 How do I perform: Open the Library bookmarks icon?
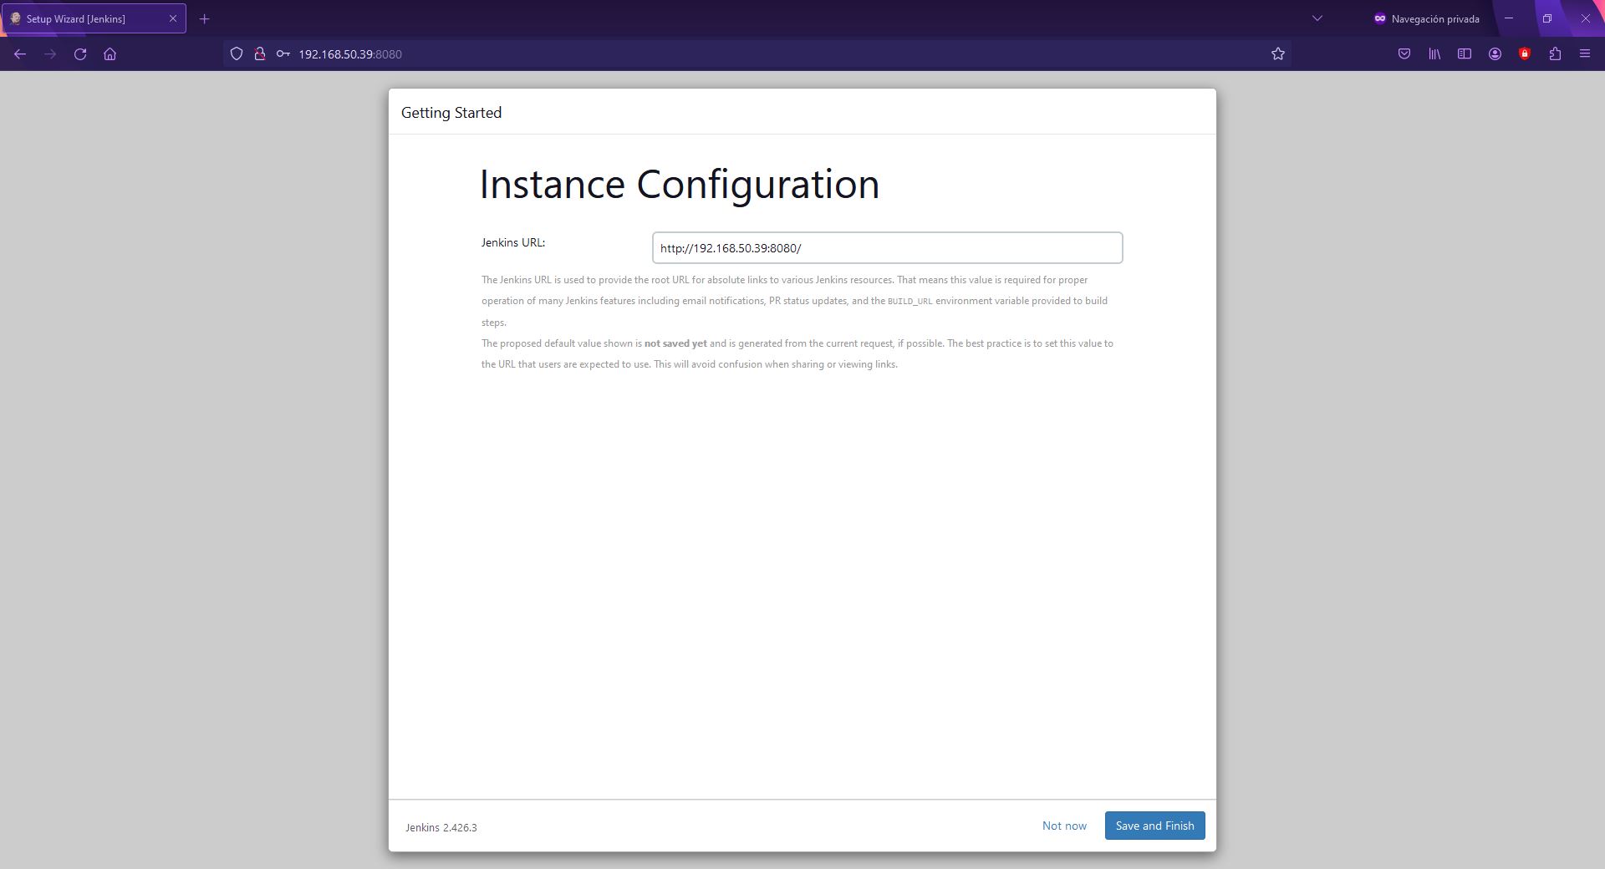pos(1434,54)
